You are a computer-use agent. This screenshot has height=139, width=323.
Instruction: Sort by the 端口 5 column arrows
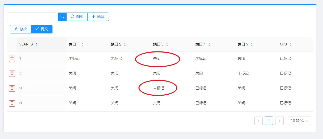[x=252, y=44]
